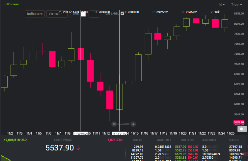Open the chart Type dropdown
This screenshot has height=161, width=248.
[x=236, y=5]
